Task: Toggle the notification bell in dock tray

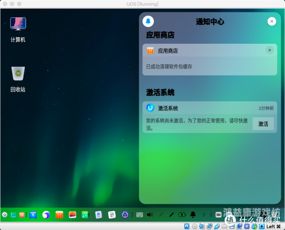Action: 193,214
